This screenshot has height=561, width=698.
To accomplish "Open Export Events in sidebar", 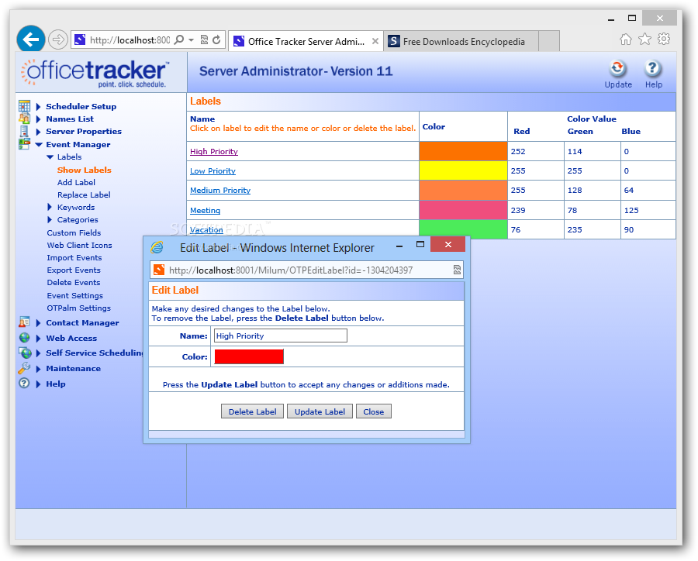I will (x=74, y=270).
